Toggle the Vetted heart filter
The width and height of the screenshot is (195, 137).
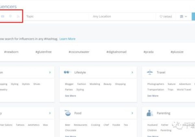click(165, 16)
